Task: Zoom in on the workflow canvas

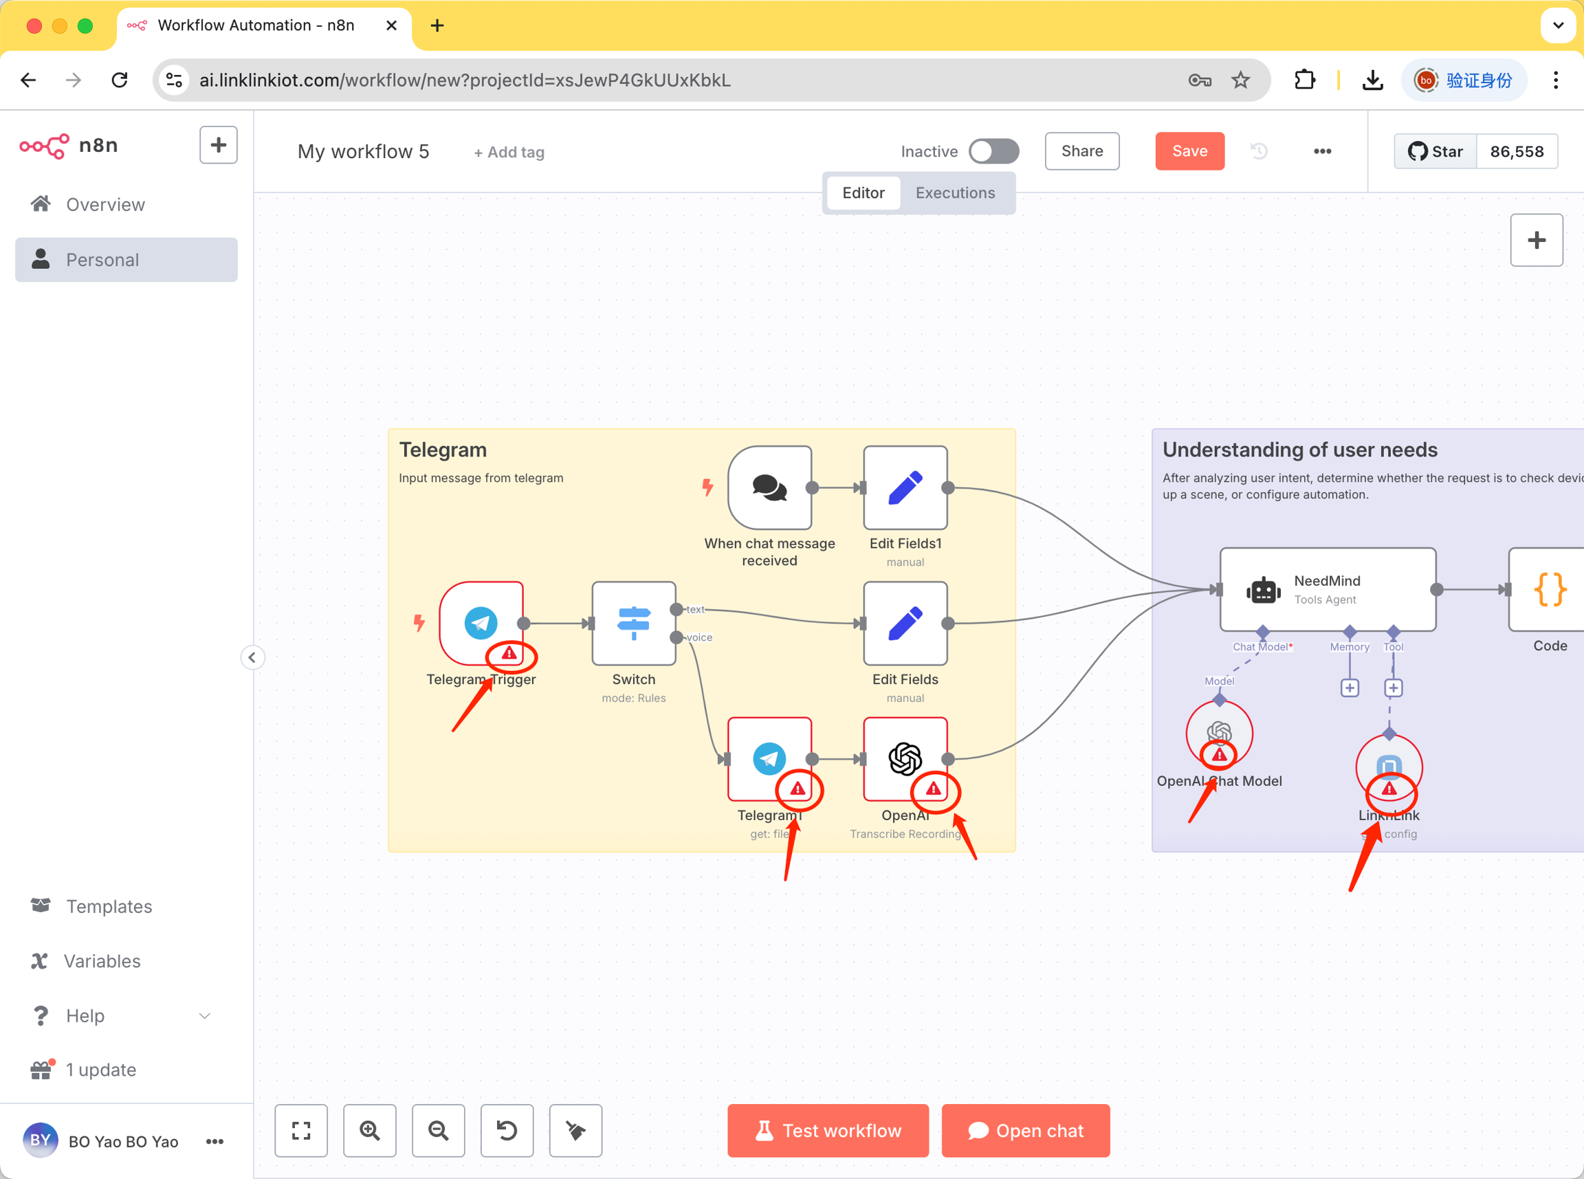Action: point(369,1130)
